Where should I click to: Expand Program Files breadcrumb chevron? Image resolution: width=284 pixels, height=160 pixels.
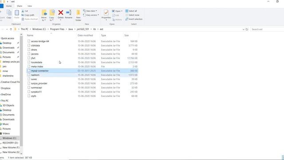click(66, 29)
